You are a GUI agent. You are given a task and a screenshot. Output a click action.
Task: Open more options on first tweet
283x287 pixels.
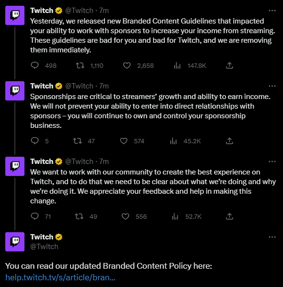[272, 11]
